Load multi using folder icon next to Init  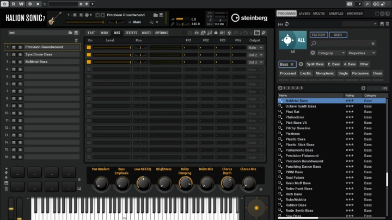[x=70, y=33]
